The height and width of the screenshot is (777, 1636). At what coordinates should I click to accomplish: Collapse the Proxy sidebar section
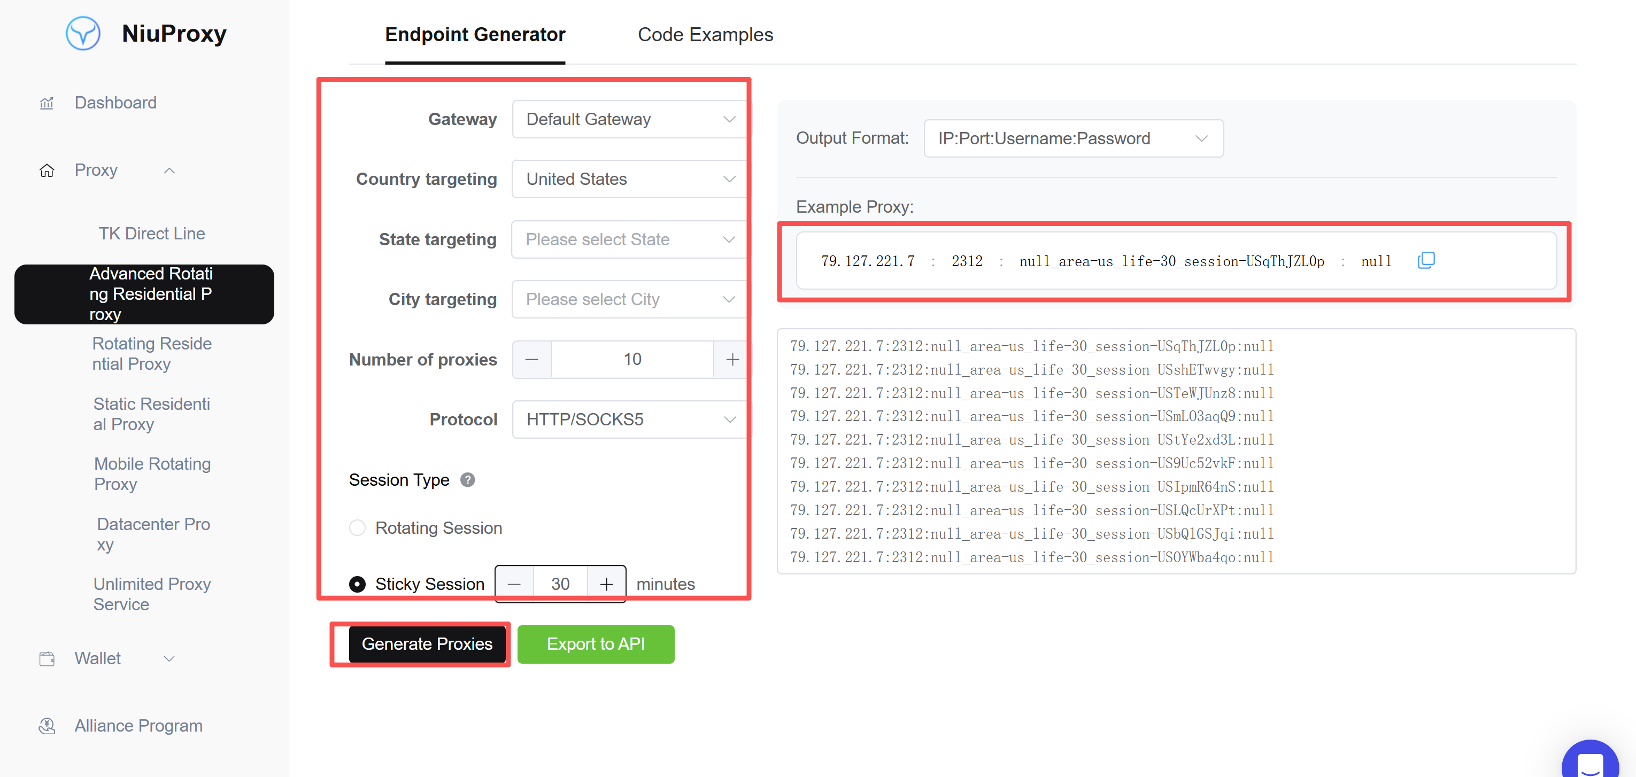pos(169,170)
